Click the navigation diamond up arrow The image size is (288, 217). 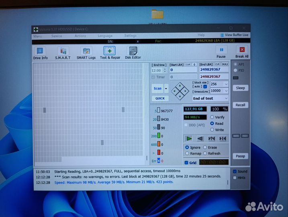click(x=180, y=86)
